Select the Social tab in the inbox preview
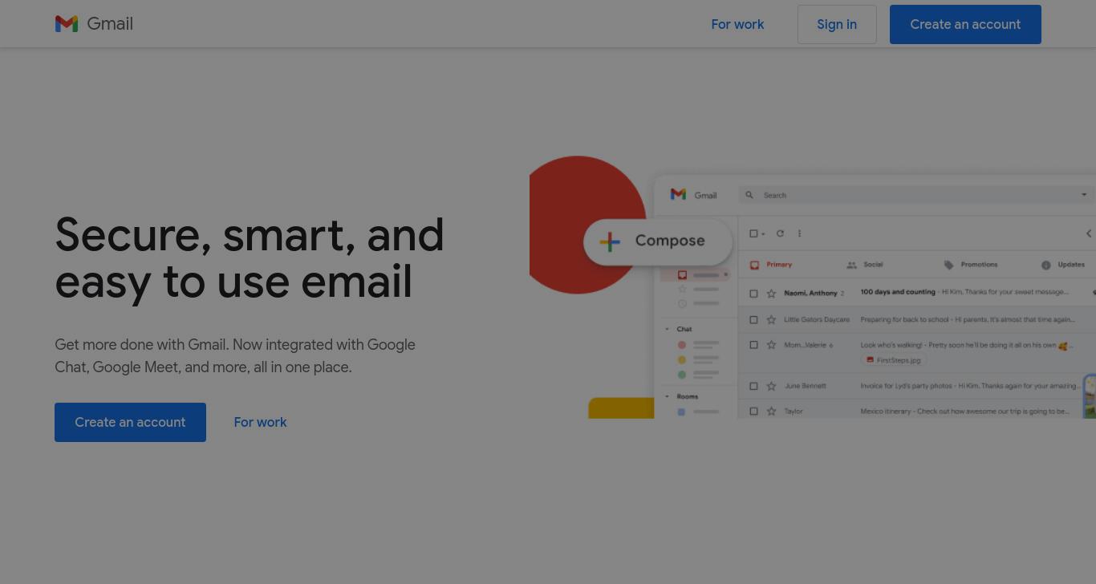Viewport: 1096px width, 584px height. [865, 265]
